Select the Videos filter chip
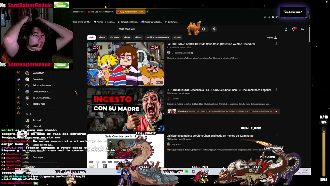The width and height of the screenshot is (330, 186). click(138, 37)
